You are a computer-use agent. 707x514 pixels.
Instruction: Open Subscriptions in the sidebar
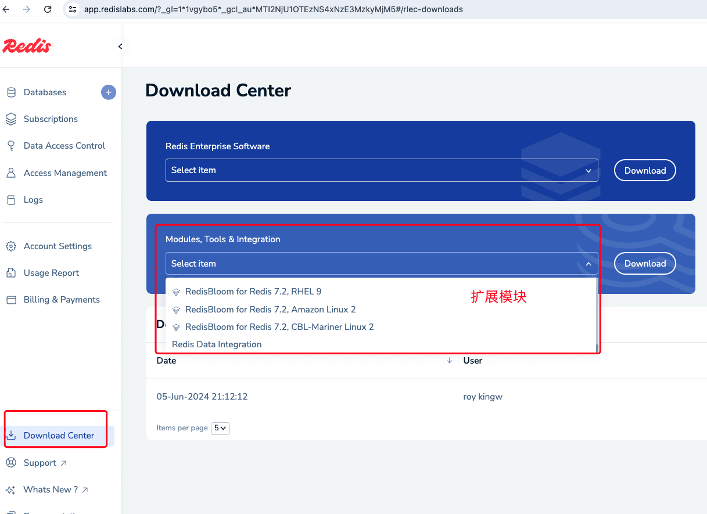point(51,119)
